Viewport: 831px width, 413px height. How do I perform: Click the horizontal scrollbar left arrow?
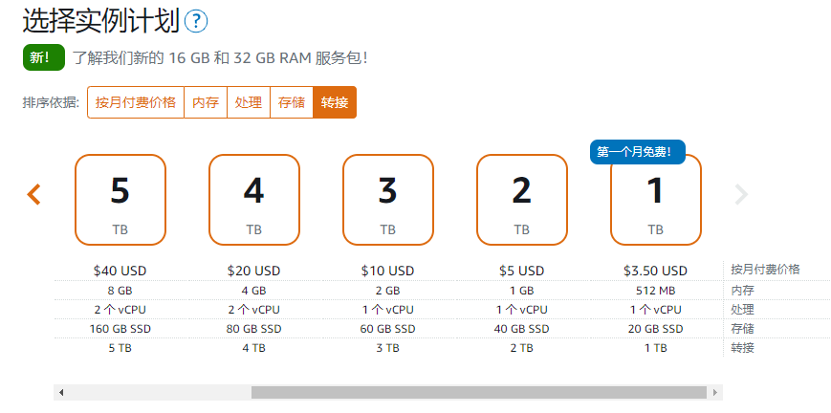point(61,392)
